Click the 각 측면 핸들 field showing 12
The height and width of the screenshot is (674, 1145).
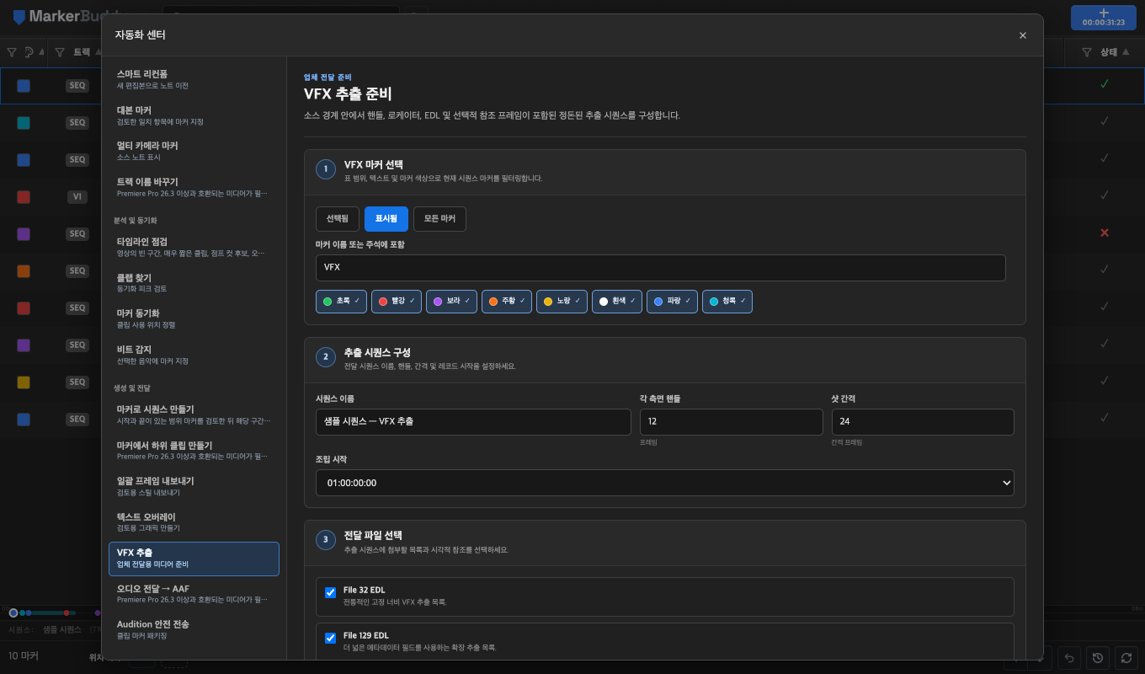pyautogui.click(x=732, y=422)
